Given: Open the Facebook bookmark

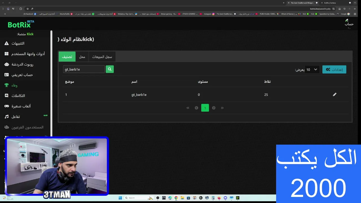Looking at the screenshot, I should [x=30, y=14].
